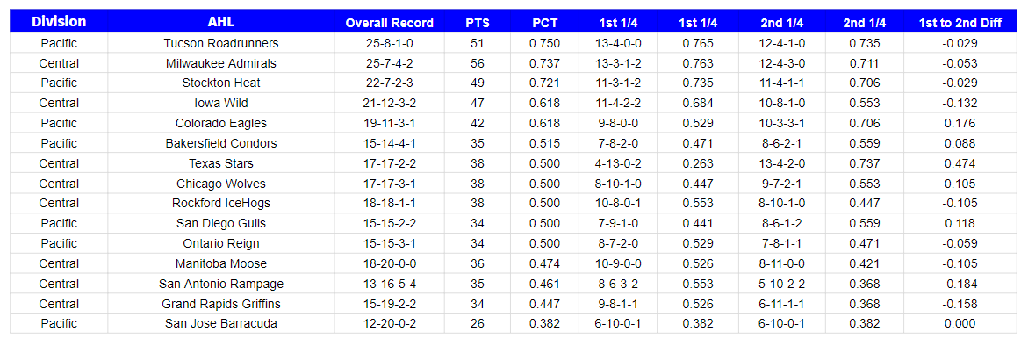Viewport: 1028px width, 346px height.
Task: Select the Bakersfield Condors cell
Action: point(221,143)
